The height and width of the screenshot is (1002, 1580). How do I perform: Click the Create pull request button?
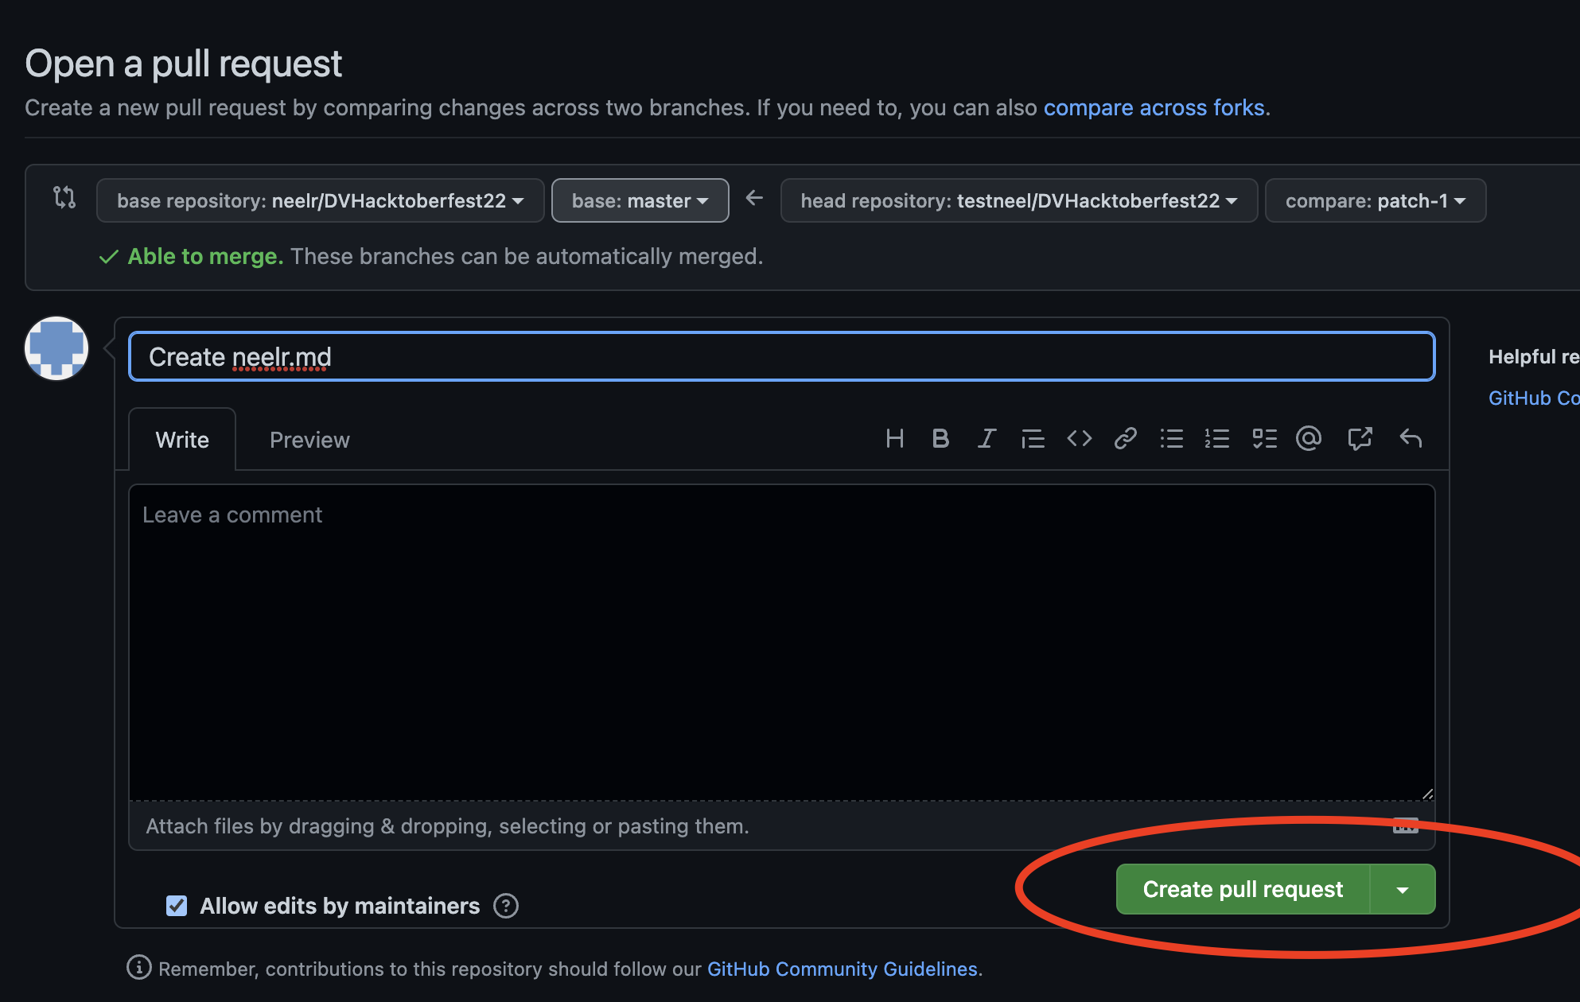pos(1243,889)
